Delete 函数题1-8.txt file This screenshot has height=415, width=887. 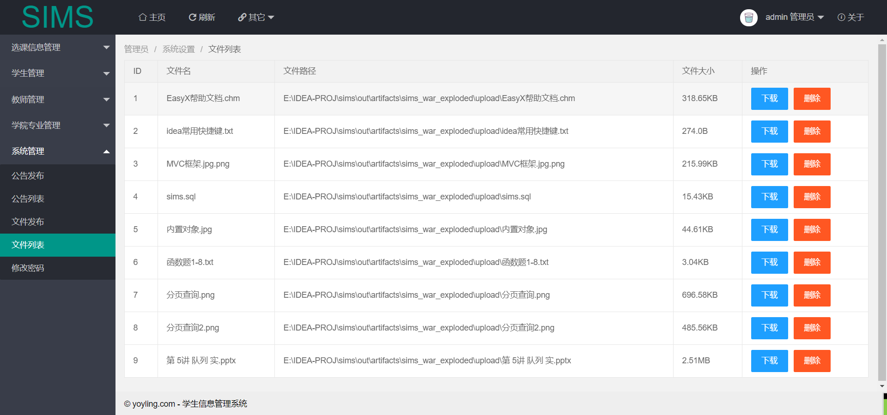pyautogui.click(x=812, y=263)
